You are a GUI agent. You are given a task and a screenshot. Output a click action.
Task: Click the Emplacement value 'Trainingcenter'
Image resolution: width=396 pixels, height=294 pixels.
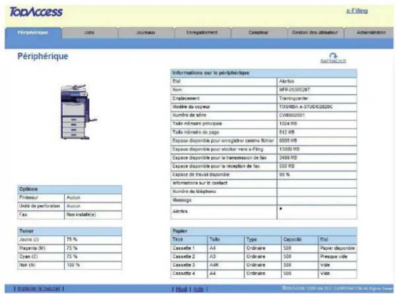click(x=294, y=98)
